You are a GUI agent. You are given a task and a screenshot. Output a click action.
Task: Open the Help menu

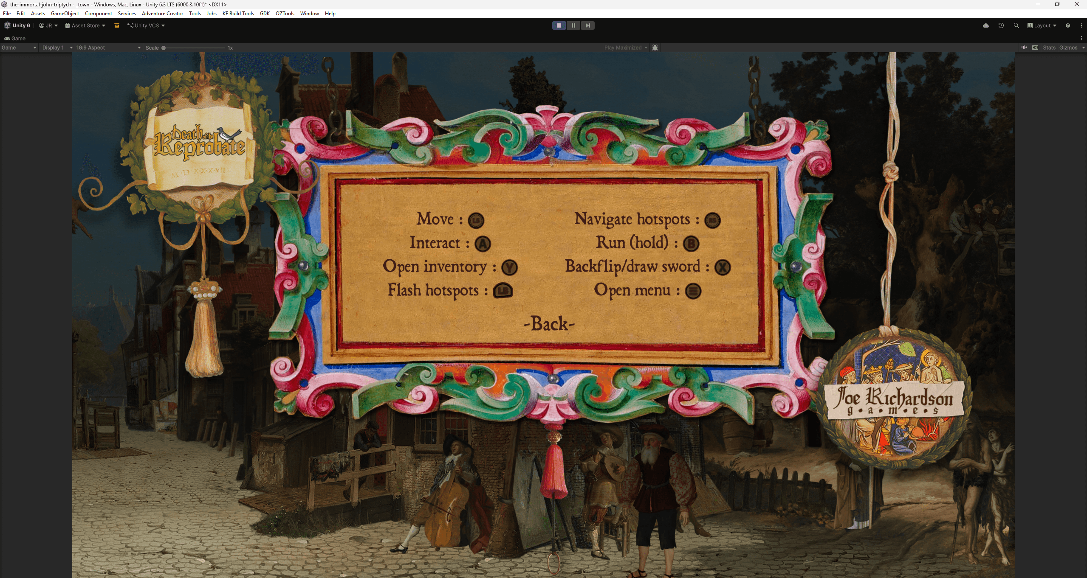coord(330,14)
